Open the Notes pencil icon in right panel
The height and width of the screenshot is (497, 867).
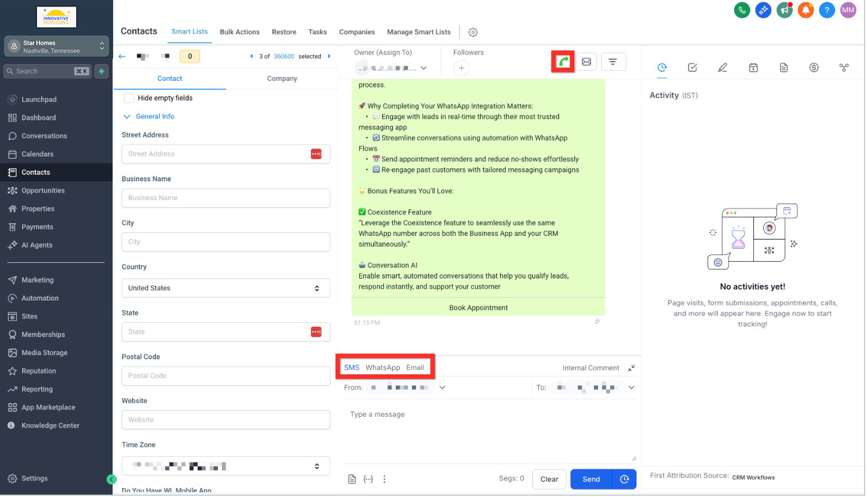point(723,68)
